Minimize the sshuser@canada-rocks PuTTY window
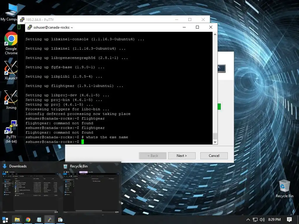299x224 pixels. tap(184, 27)
